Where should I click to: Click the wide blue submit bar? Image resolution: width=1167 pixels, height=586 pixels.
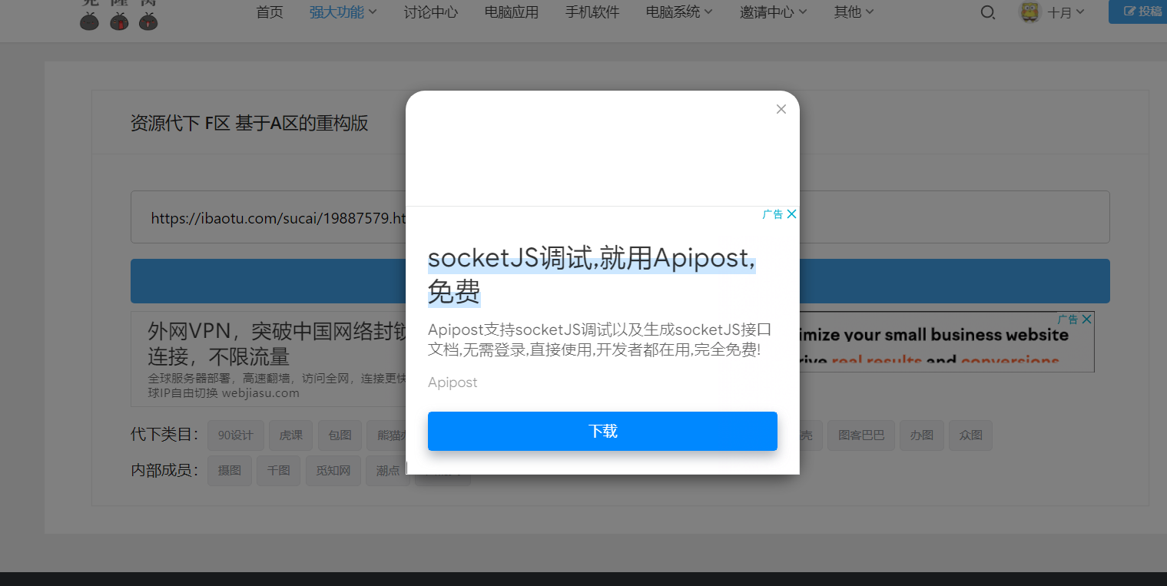pyautogui.click(x=620, y=281)
